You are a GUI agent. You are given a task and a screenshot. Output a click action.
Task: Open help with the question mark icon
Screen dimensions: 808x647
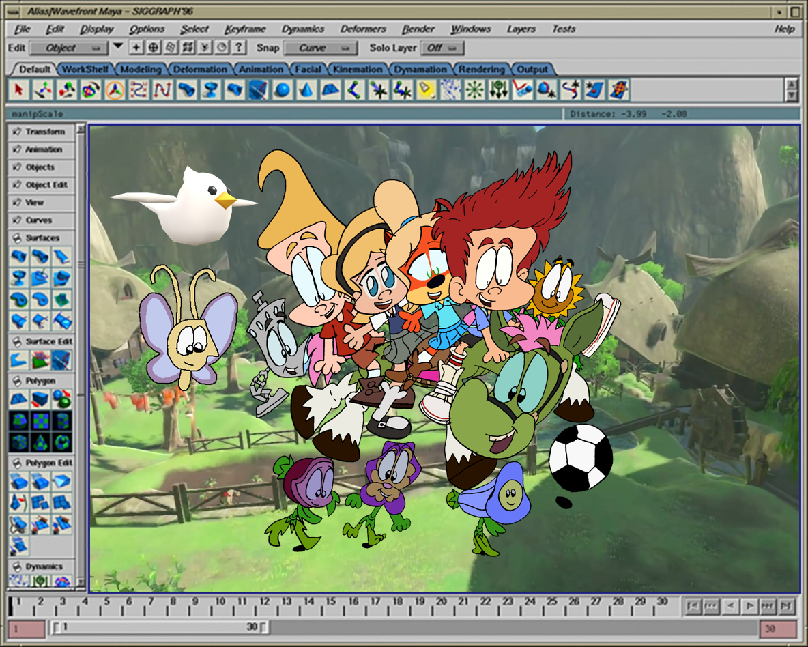click(239, 48)
